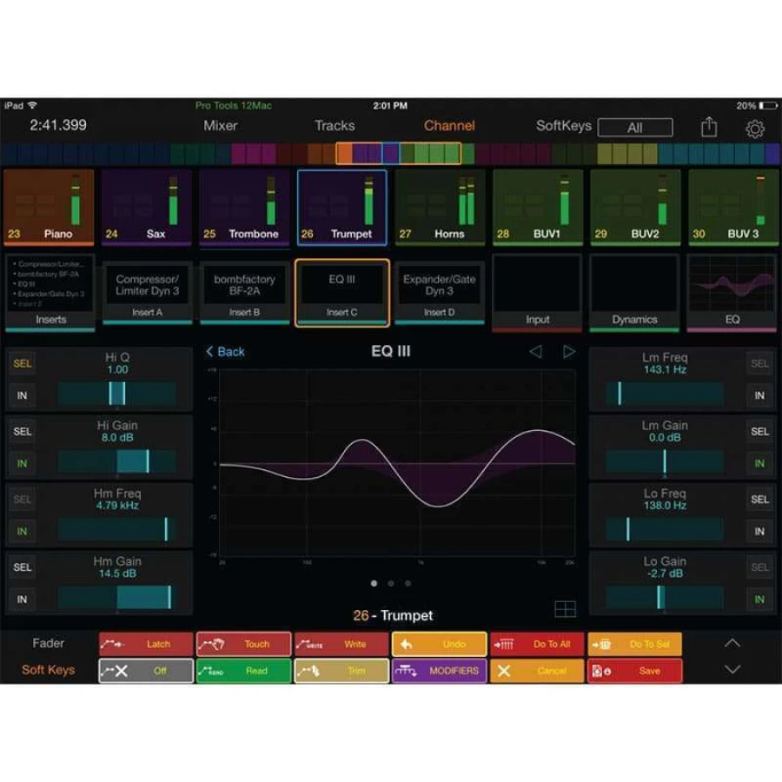Click the EQ III frequency response graph

click(397, 463)
